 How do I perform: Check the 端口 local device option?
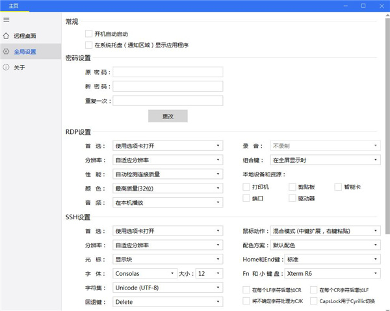(x=246, y=198)
